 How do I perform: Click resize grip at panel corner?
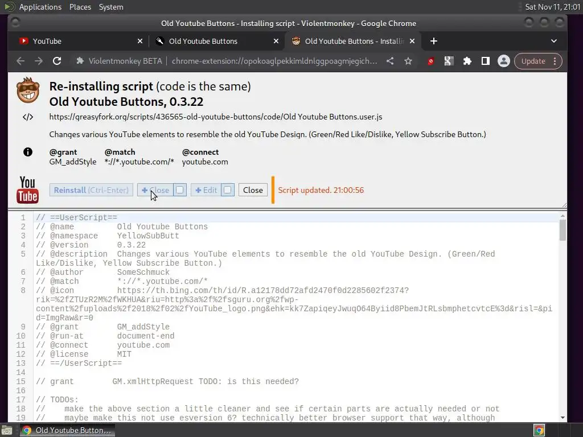coord(564,205)
